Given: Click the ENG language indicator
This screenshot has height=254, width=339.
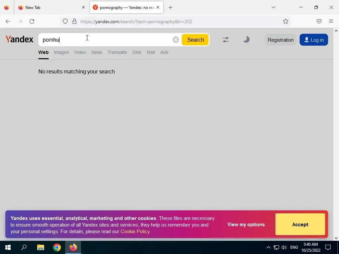Looking at the screenshot, I should [x=294, y=247].
